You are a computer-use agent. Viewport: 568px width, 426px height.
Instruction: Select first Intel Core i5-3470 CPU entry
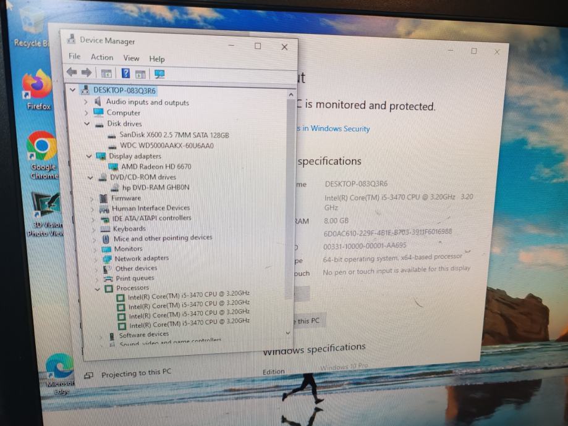click(x=189, y=295)
